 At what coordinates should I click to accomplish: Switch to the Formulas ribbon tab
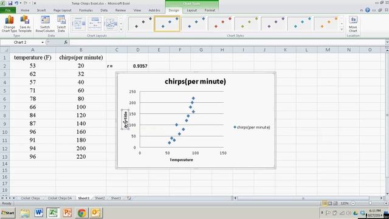click(x=86, y=10)
